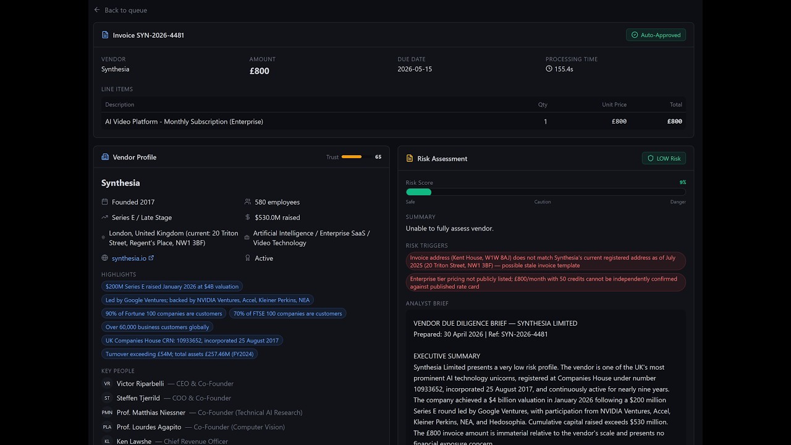
Task: Click the 'Unable to fully assess vendor.' summary
Action: [x=450, y=229]
